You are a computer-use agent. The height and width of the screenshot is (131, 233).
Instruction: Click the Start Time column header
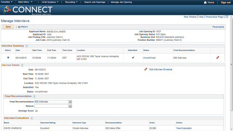[37, 50]
